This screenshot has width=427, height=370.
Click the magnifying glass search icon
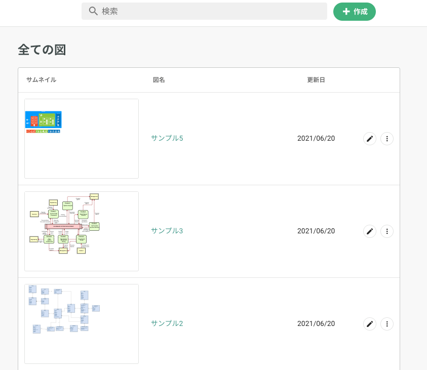pyautogui.click(x=93, y=11)
